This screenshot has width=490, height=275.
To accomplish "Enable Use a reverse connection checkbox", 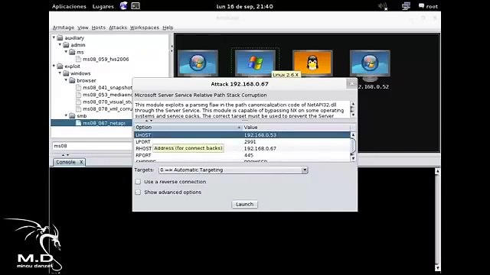I will pyautogui.click(x=138, y=182).
